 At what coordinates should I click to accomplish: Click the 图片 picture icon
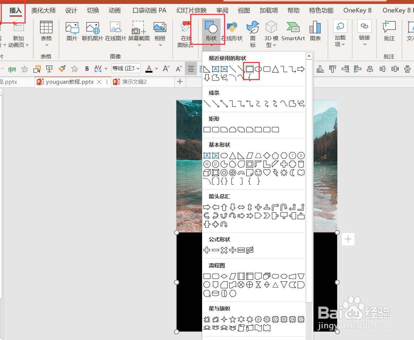click(72, 31)
